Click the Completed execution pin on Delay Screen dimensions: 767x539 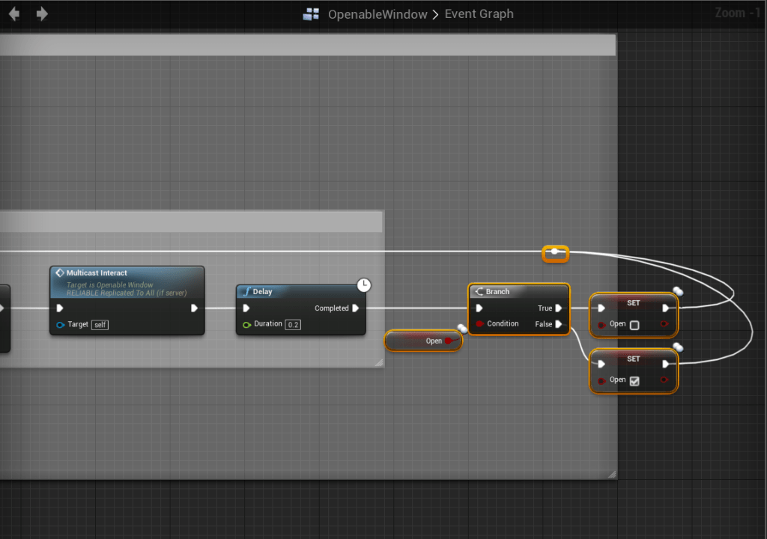pyautogui.click(x=355, y=308)
